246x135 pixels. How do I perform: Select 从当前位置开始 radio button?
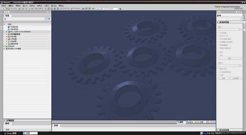coord(219,72)
